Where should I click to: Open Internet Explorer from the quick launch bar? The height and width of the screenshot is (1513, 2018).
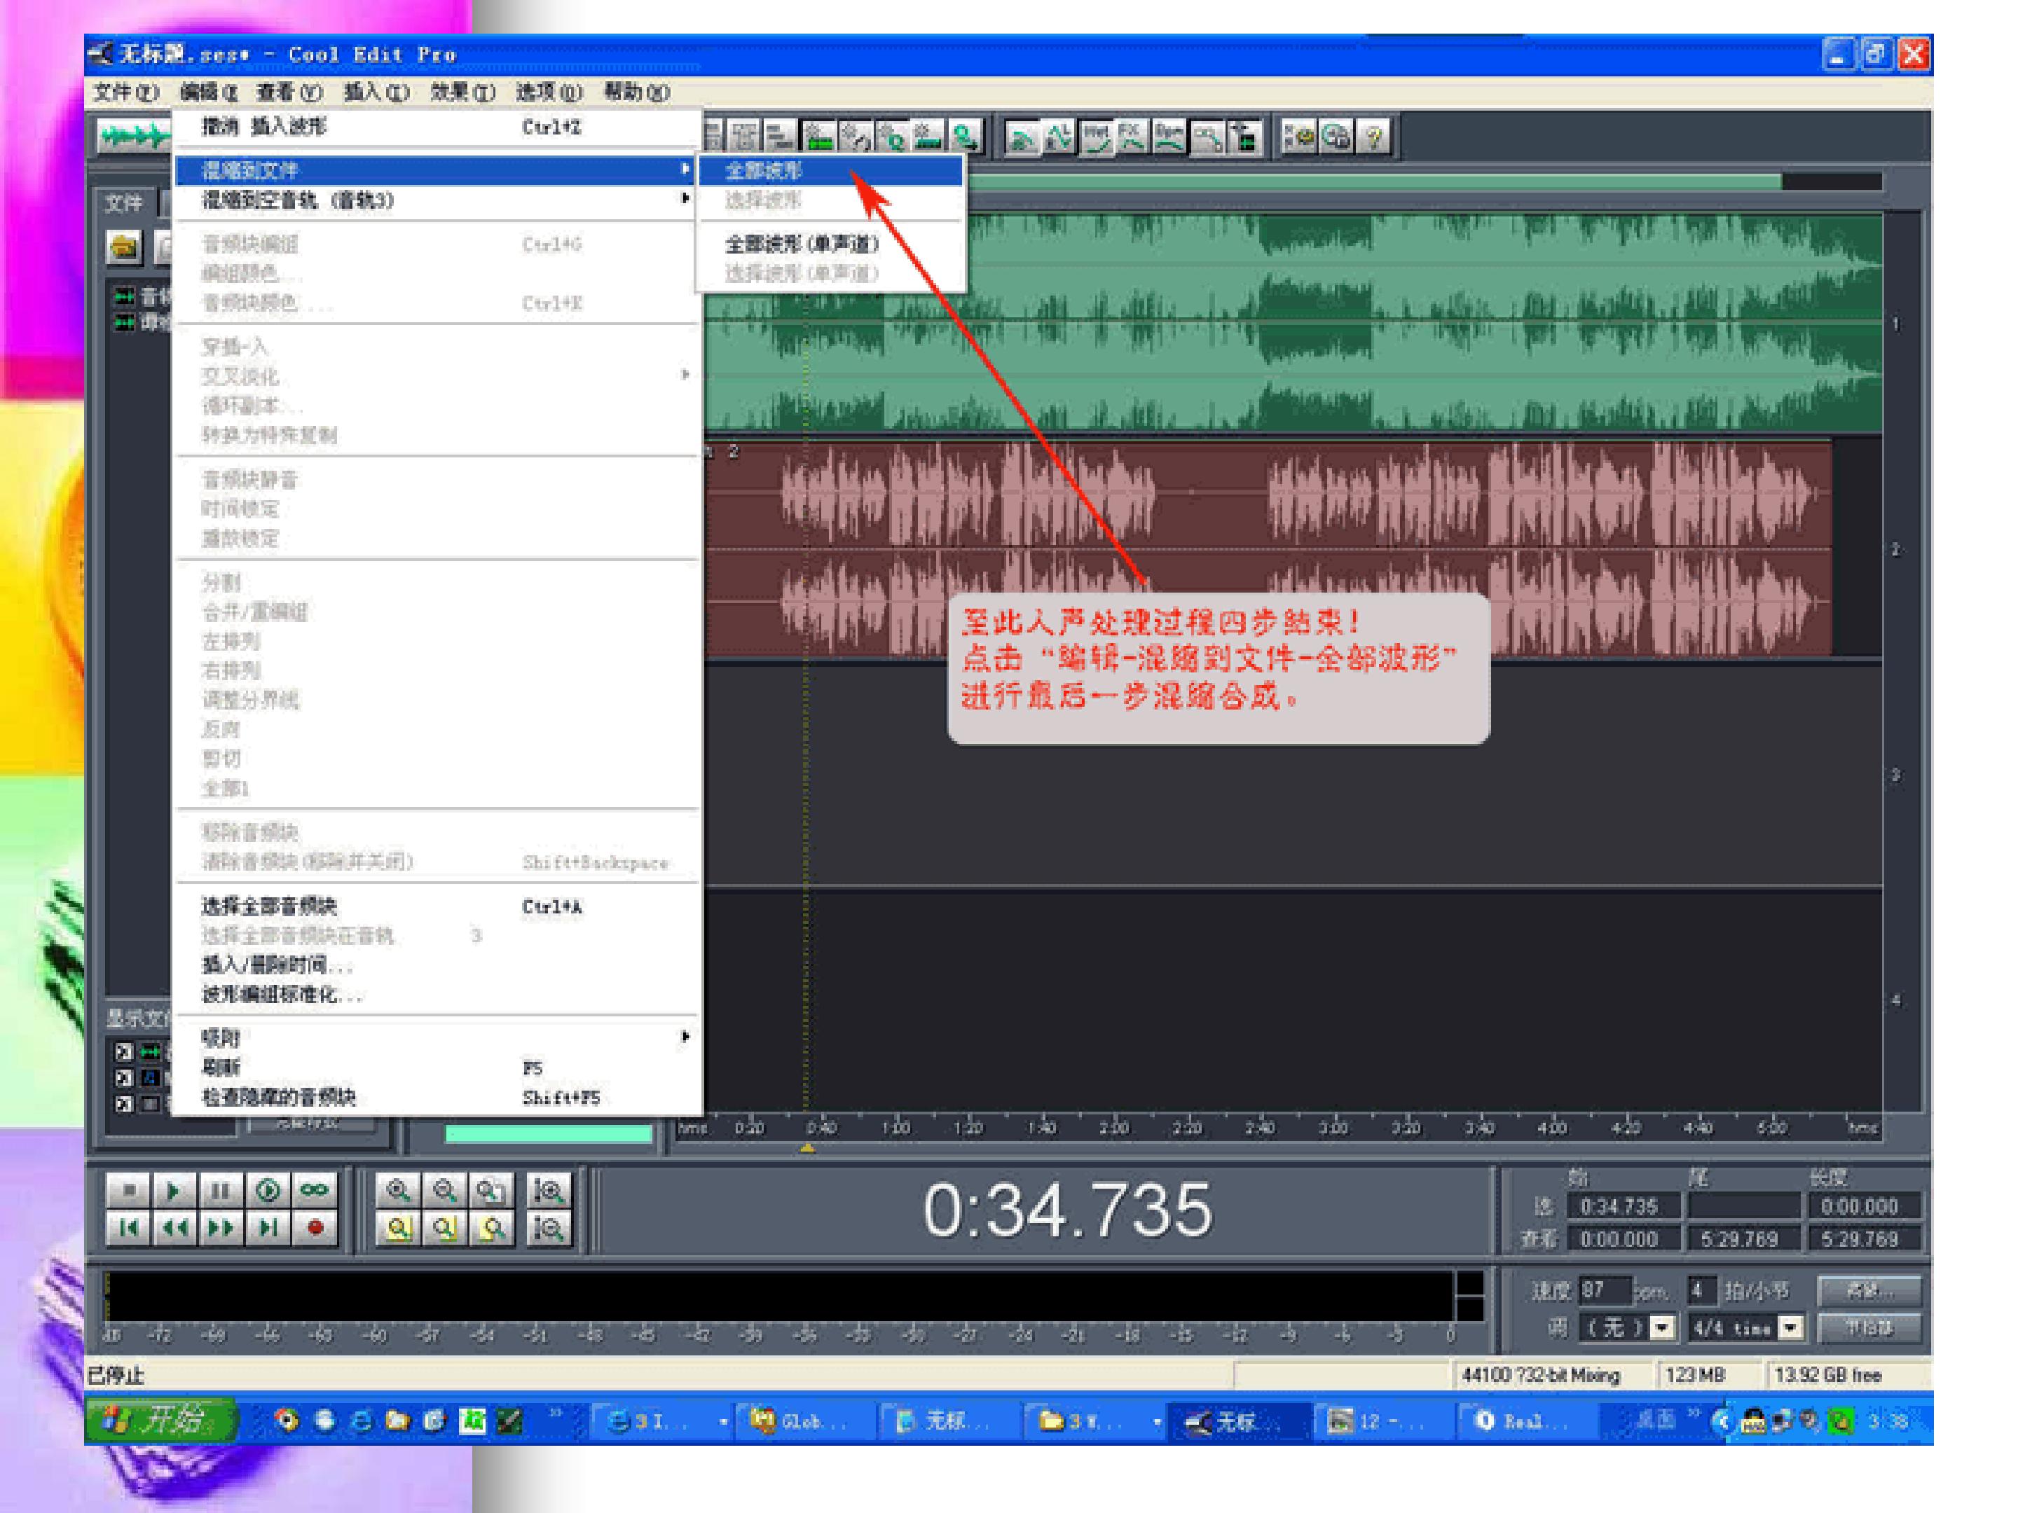click(362, 1421)
